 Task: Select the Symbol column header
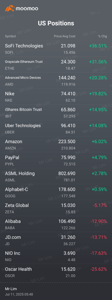(10, 36)
